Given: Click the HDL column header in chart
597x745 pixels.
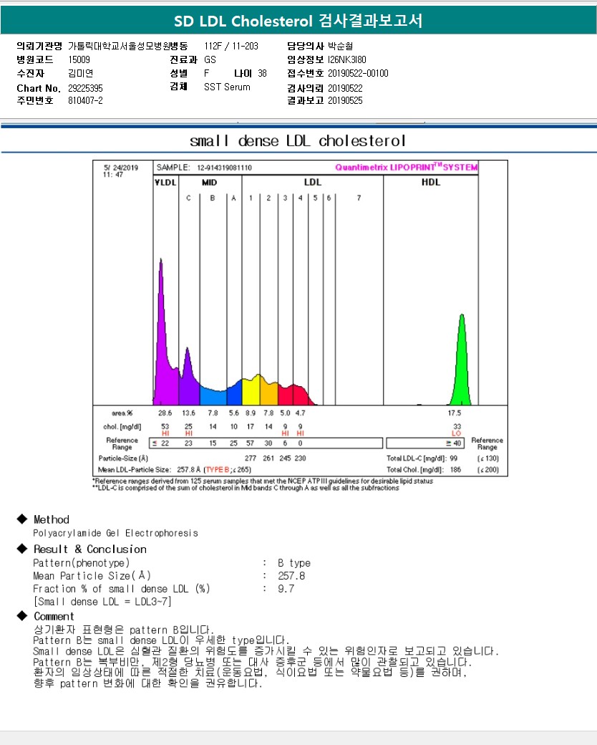Looking at the screenshot, I should point(430,182).
